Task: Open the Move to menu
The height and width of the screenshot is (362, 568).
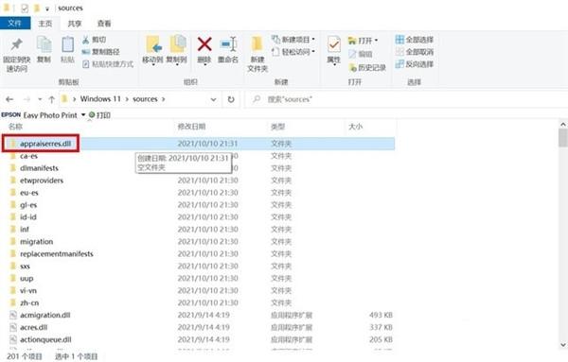Action: click(x=152, y=51)
